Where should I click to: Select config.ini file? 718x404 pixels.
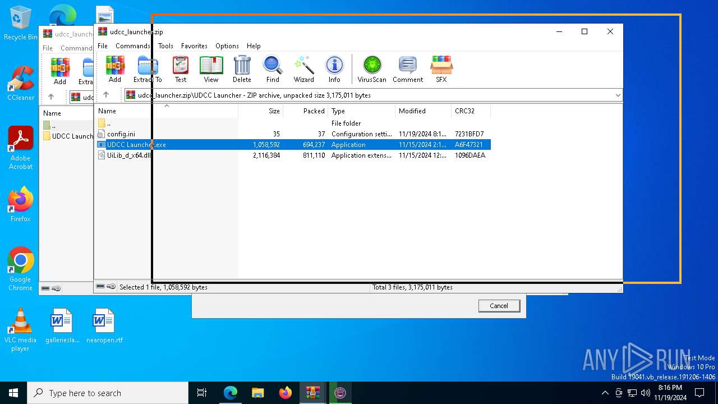[x=293, y=134]
